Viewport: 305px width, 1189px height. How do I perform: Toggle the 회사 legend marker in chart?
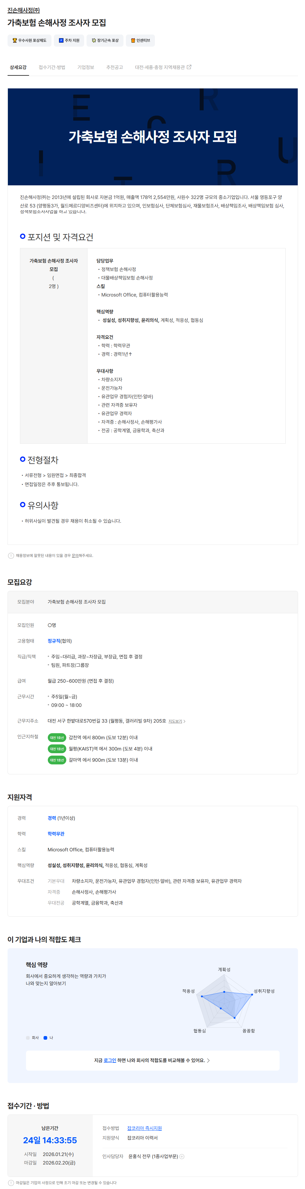click(x=28, y=1038)
